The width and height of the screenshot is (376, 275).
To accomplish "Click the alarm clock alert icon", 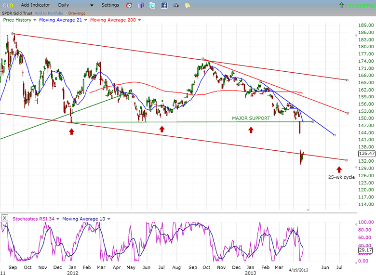I will click(x=129, y=5).
